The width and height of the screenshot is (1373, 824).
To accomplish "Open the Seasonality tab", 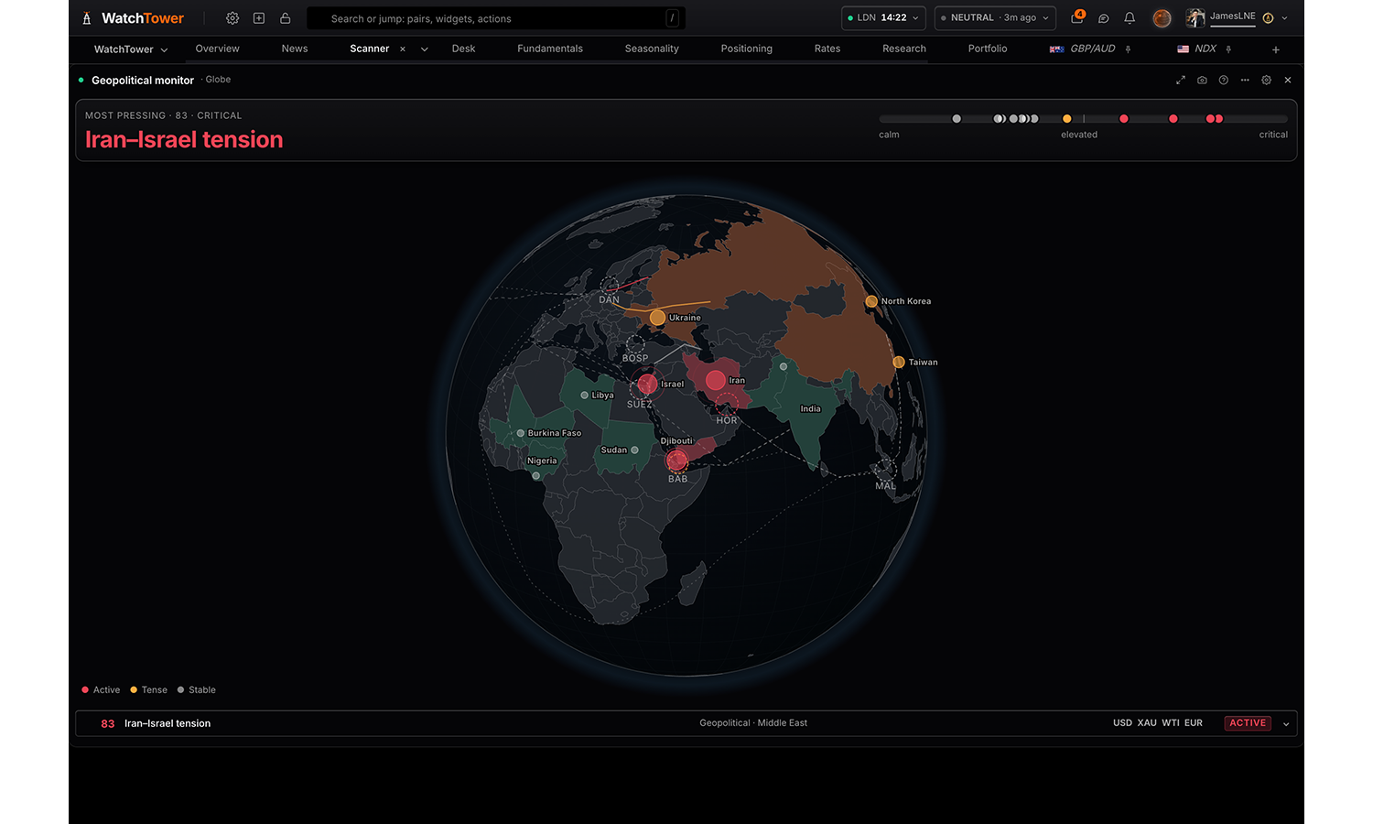I will (x=652, y=49).
